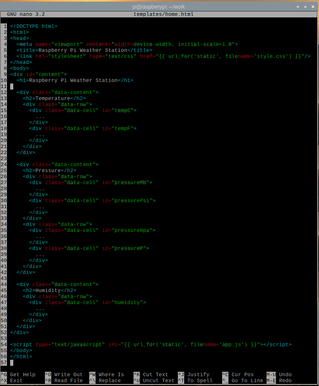This screenshot has height=386, width=319.
Task: Click the M-U Undo shortcut
Action: point(279,375)
